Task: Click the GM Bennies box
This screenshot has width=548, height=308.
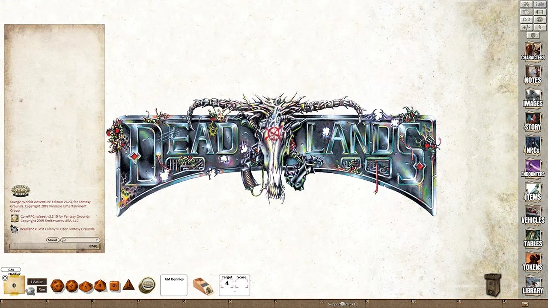Action: click(174, 285)
